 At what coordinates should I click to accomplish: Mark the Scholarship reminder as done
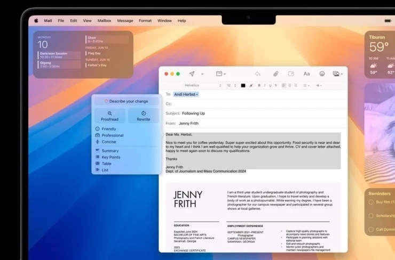[x=371, y=215]
